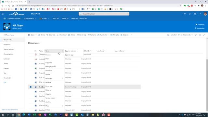Open HR Team Home in sidebar
208x117 pixels.
(x=9, y=35)
